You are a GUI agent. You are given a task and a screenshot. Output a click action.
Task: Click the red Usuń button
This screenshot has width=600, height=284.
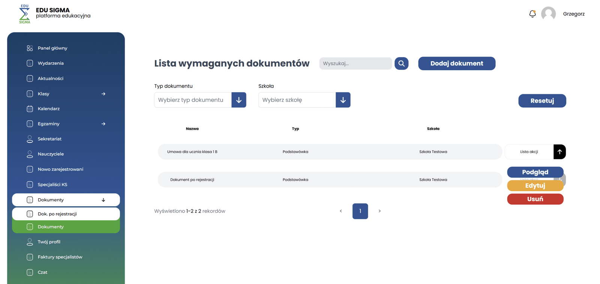tap(535, 199)
